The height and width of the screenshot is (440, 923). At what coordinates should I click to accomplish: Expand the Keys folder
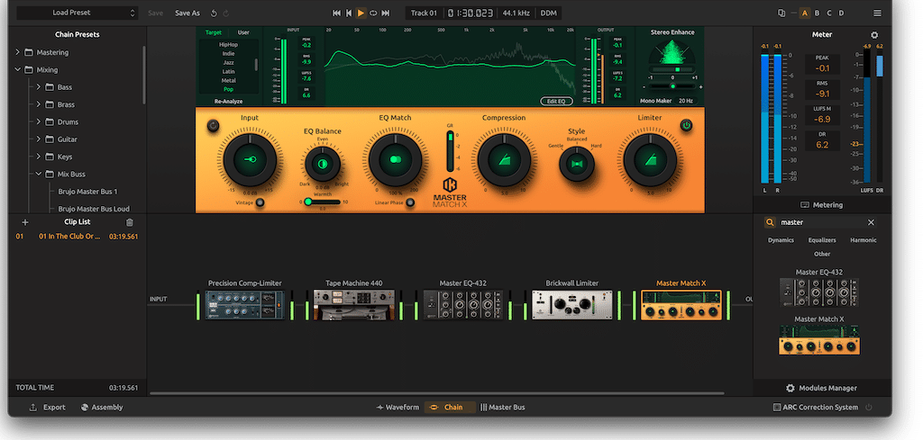click(38, 157)
